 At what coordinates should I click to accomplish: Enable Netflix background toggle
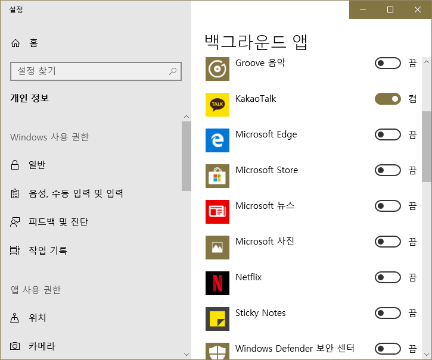tap(388, 277)
